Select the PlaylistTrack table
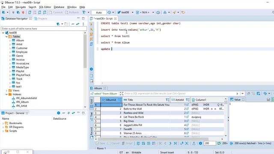 (23, 75)
